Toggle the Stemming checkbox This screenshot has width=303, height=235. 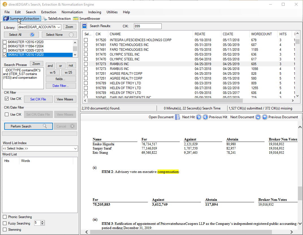tap(5, 229)
